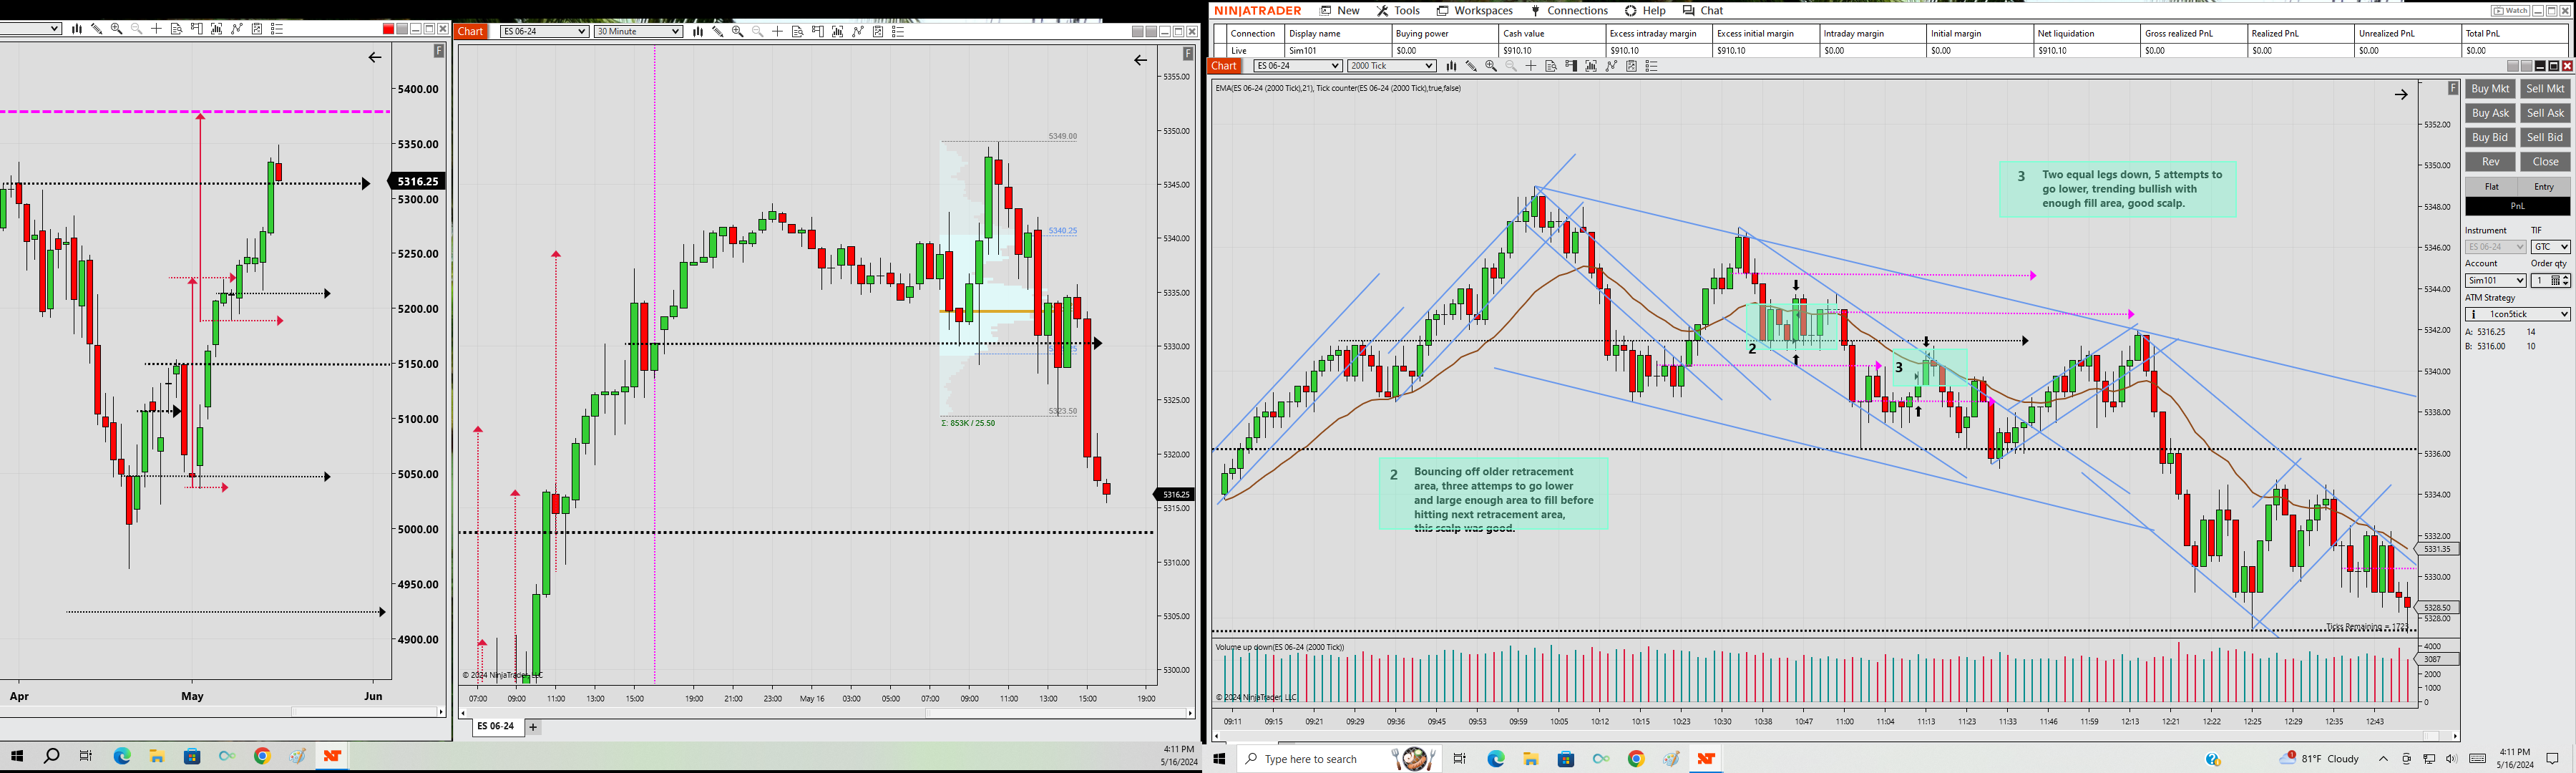Open strategies icon in 2000 Tick chart toolbar

click(1631, 66)
